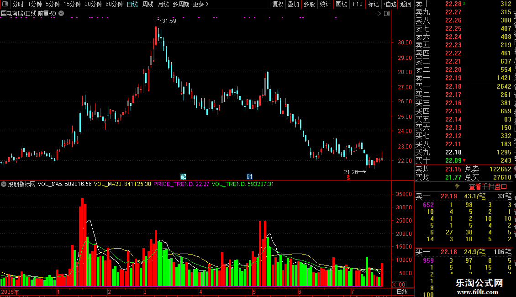Open F10 company information

[x=358, y=4]
